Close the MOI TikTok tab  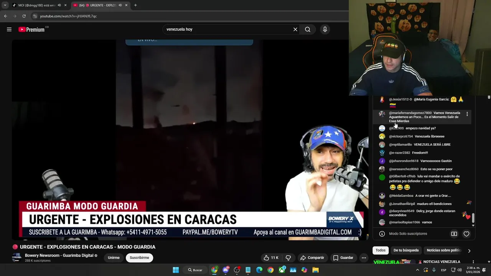65,5
